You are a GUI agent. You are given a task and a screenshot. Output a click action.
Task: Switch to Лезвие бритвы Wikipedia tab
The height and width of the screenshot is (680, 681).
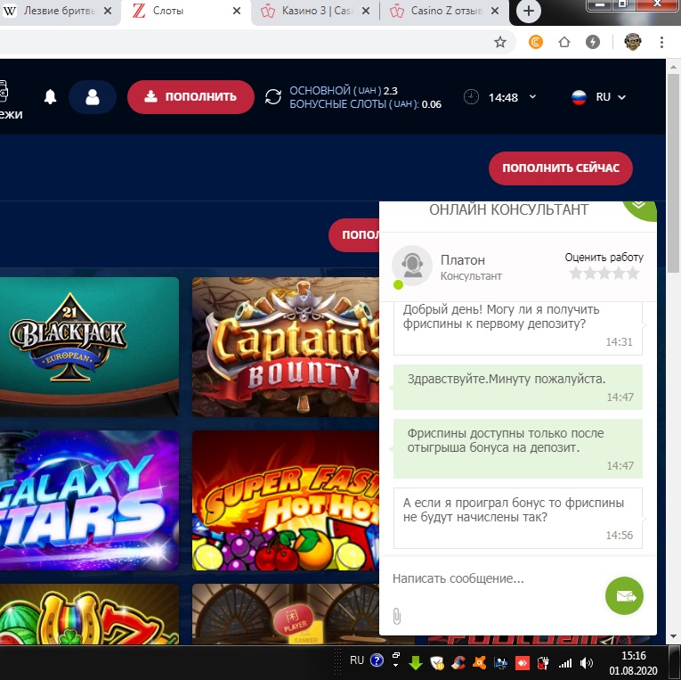[x=59, y=11]
